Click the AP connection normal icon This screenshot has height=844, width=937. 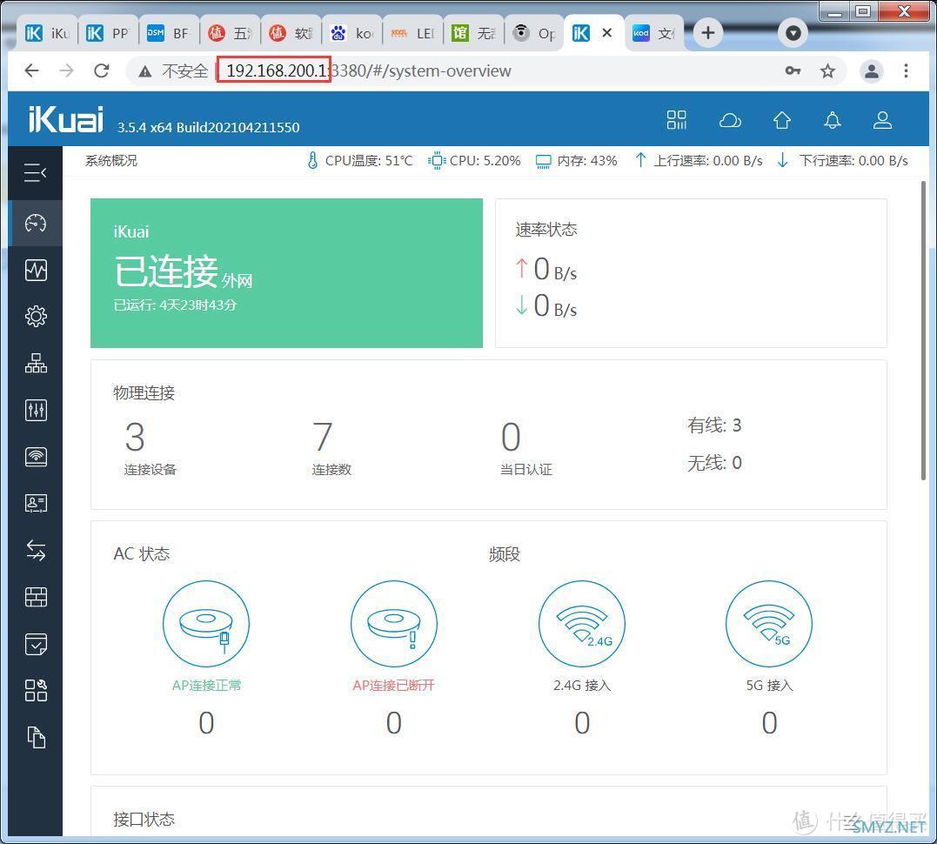(206, 624)
